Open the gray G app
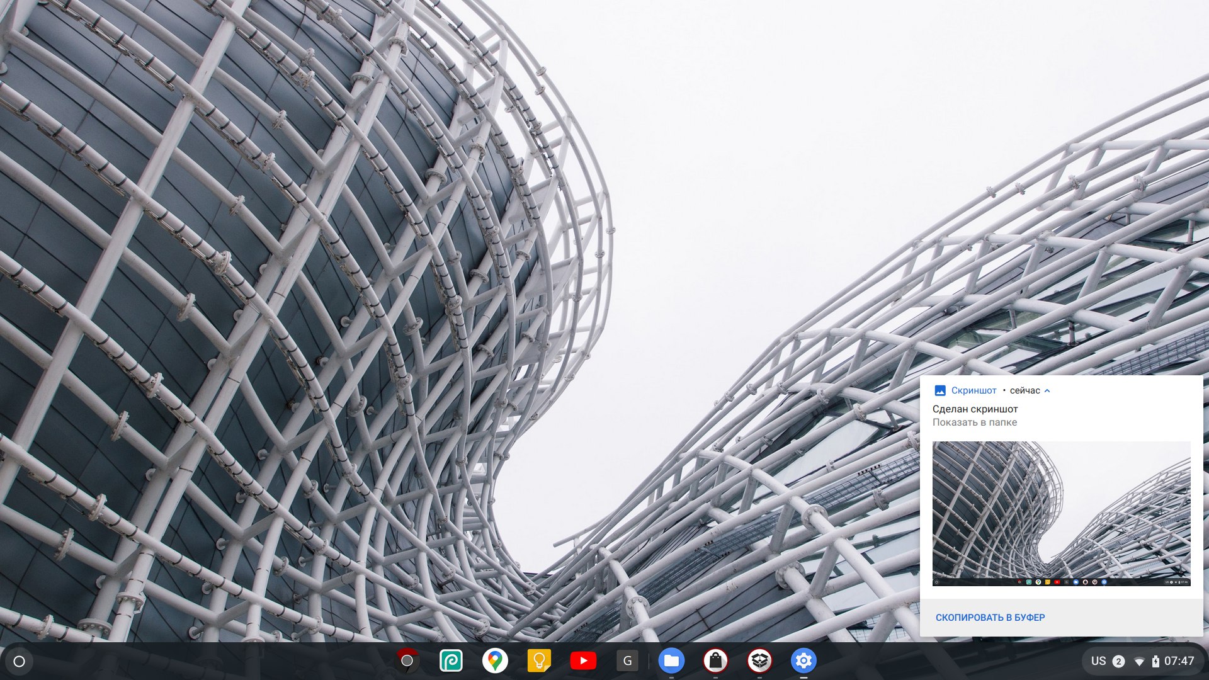The height and width of the screenshot is (680, 1209). [627, 660]
